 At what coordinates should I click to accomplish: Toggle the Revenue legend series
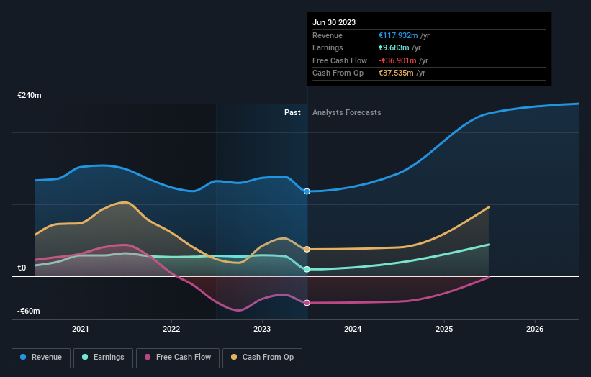(41, 358)
